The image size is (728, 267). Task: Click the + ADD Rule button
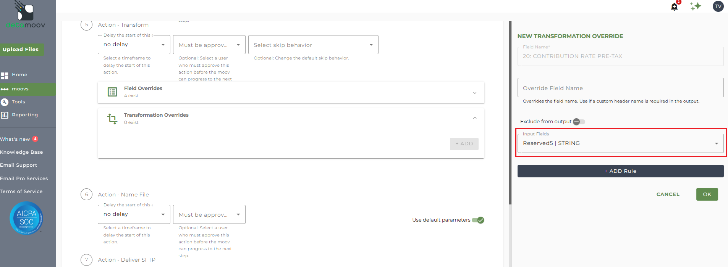click(x=621, y=171)
